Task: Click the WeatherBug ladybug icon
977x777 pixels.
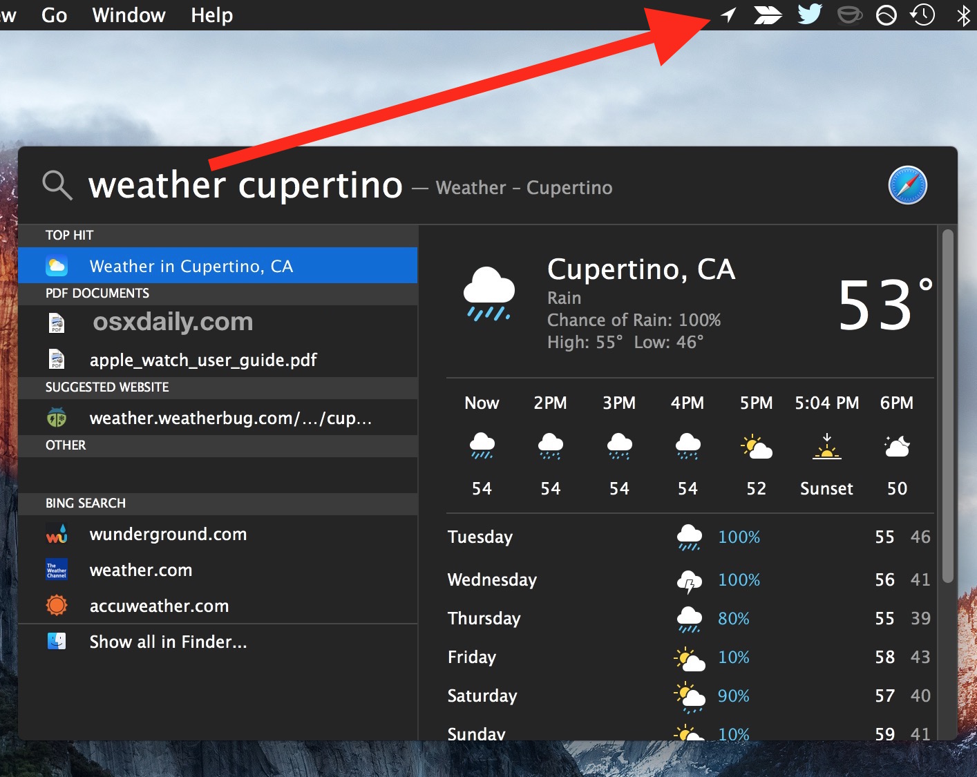Action: click(56, 417)
